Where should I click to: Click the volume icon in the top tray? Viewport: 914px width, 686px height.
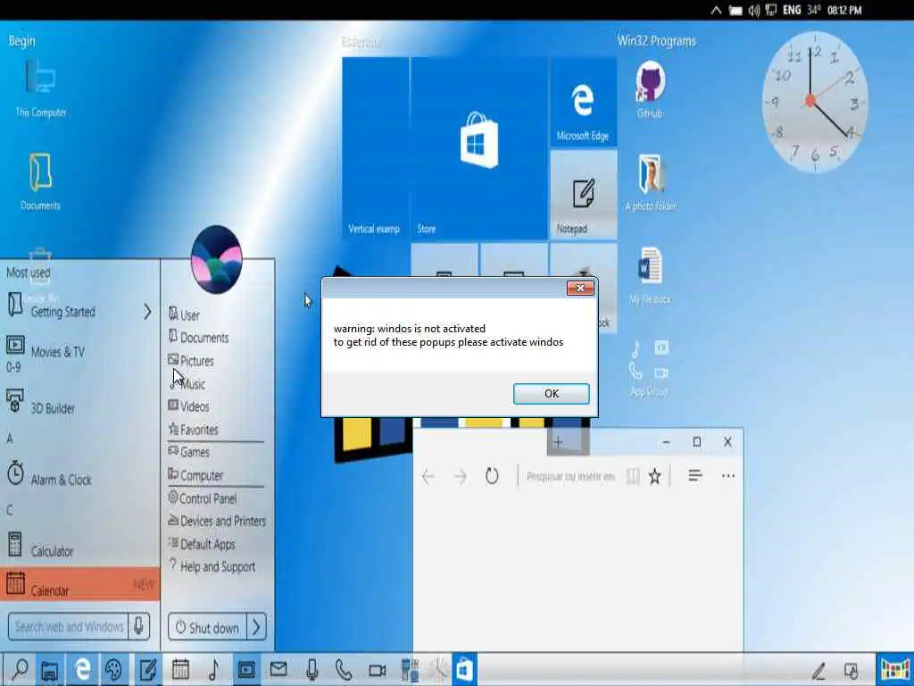point(753,10)
